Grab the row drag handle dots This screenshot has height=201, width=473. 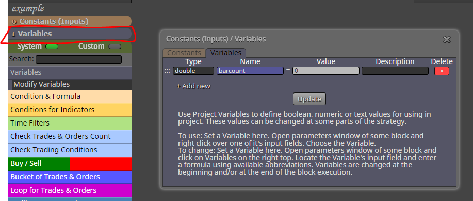(167, 71)
